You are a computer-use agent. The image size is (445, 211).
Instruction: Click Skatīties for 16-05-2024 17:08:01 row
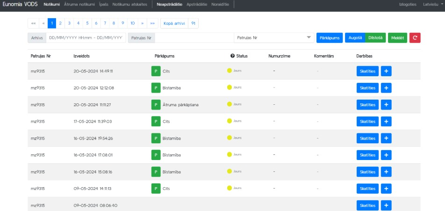pyautogui.click(x=367, y=155)
